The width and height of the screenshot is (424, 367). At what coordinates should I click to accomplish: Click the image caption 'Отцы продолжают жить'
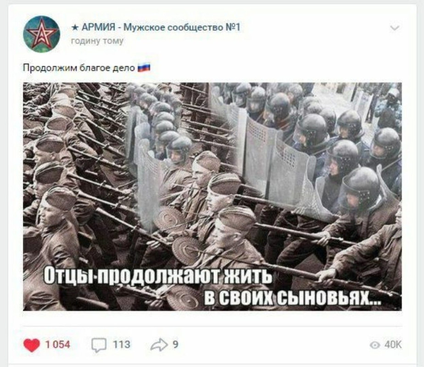(158, 275)
